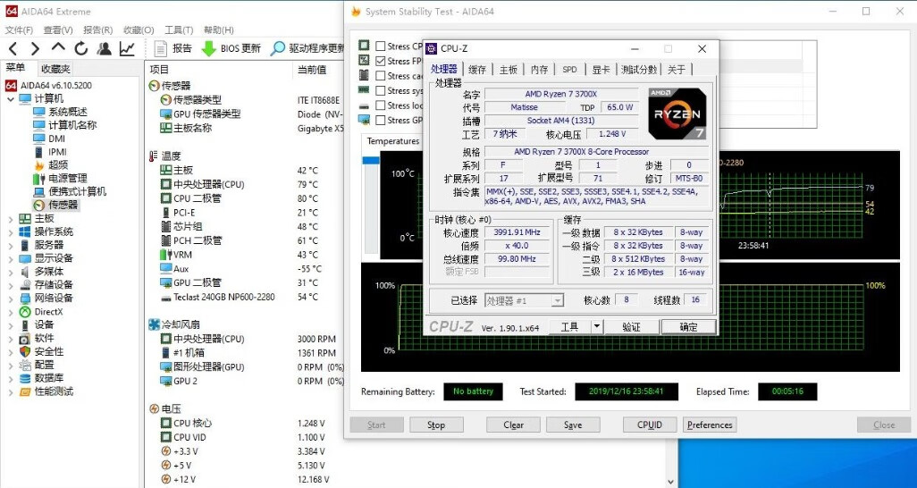Screen dimensions: 917x488
Task: Toggle the Stress local disks checkbox
Action: pos(381,105)
